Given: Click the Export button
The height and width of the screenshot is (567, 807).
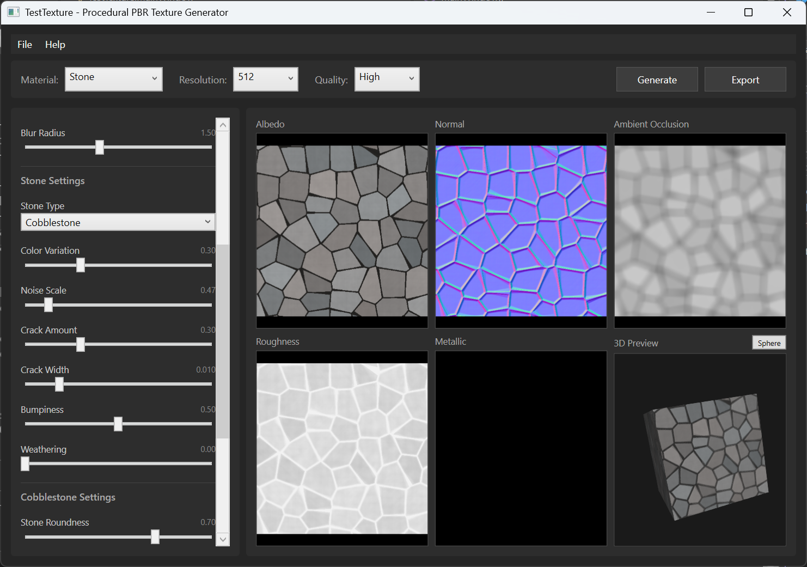Looking at the screenshot, I should pyautogui.click(x=745, y=80).
